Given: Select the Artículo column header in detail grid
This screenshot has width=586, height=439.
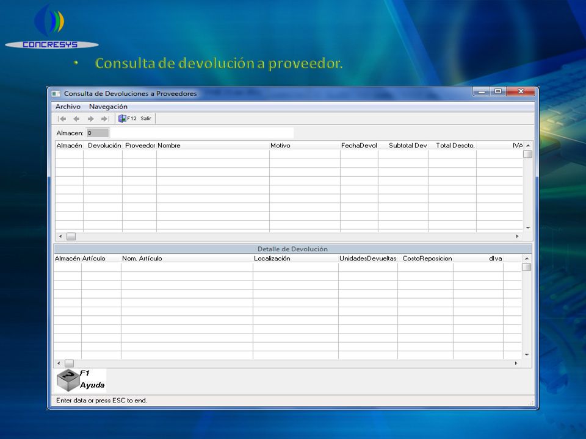Looking at the screenshot, I should click(x=101, y=259).
